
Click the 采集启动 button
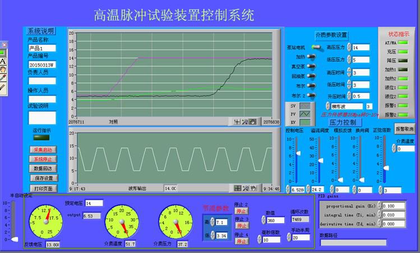point(43,150)
